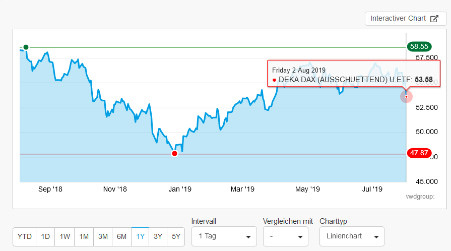The height and width of the screenshot is (251, 451).
Task: Select the active 1Y range
Action: click(x=141, y=236)
